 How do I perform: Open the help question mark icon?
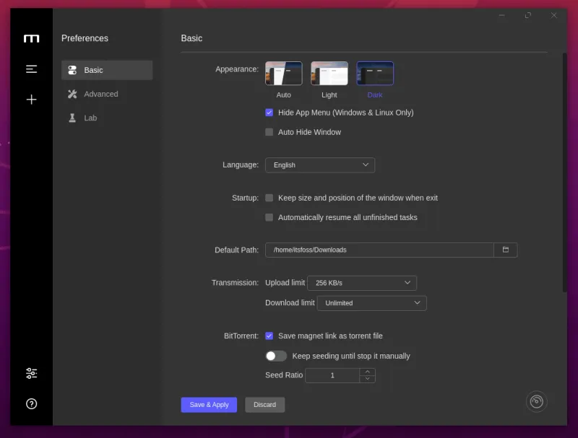(x=31, y=404)
